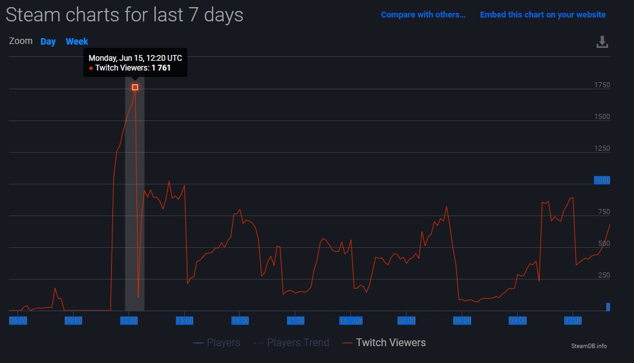Viewport: 634px width, 363px height.
Task: Click the Twitch Viewers tooltip box
Action: coord(135,63)
